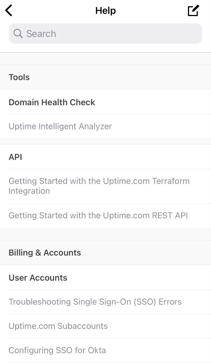Open the Uptime.com Subaccounts article

coord(105,326)
